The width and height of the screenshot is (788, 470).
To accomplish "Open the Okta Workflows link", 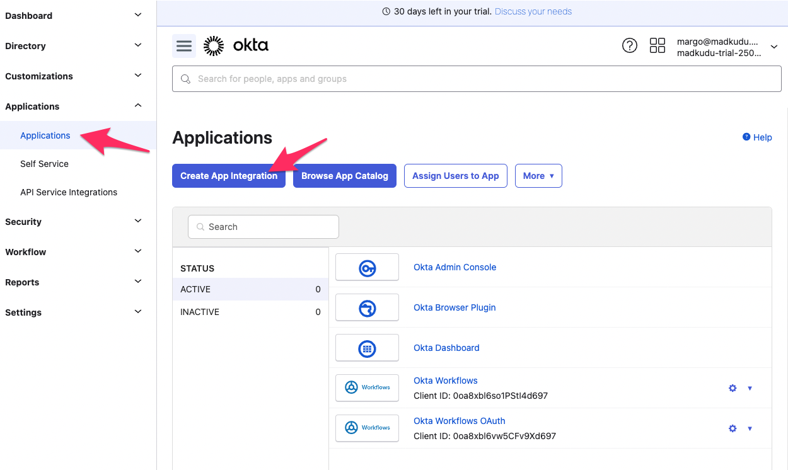I will [446, 381].
